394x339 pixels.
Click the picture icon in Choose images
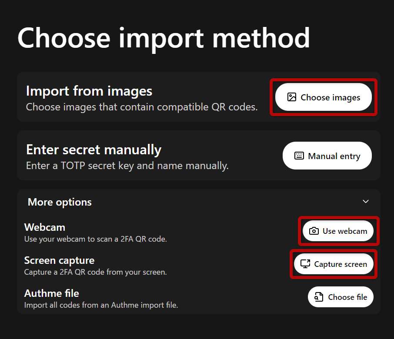coord(291,97)
